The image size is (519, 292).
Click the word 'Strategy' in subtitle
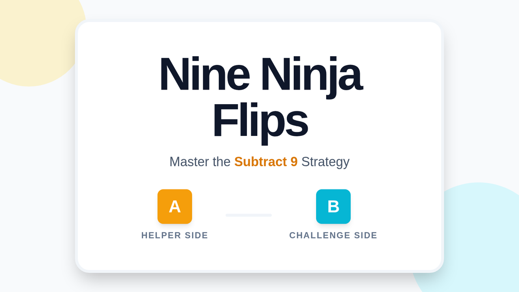coord(325,162)
